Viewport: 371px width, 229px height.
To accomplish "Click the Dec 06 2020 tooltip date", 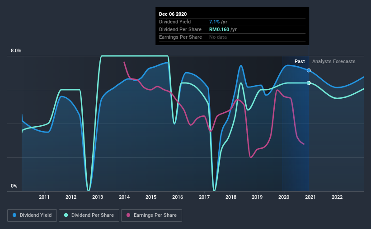I will point(173,14).
